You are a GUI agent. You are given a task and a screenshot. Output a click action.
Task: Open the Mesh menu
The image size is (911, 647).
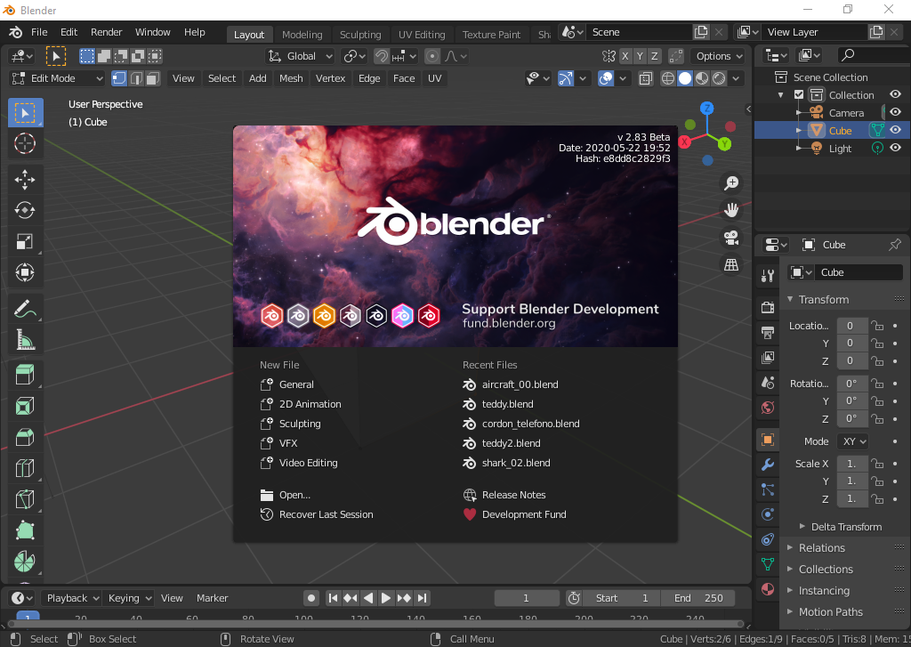pyautogui.click(x=291, y=78)
